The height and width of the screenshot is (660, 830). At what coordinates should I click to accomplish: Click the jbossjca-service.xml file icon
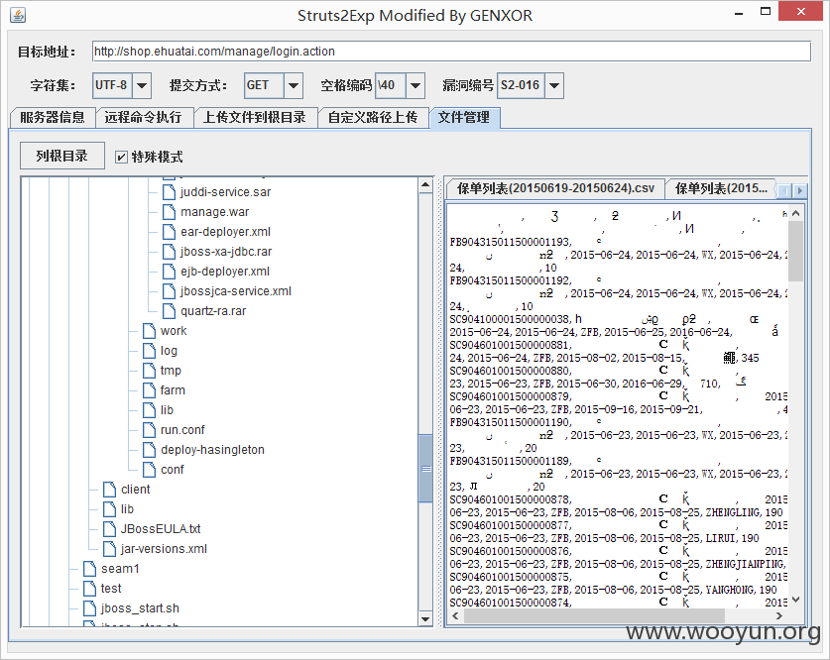pos(169,291)
